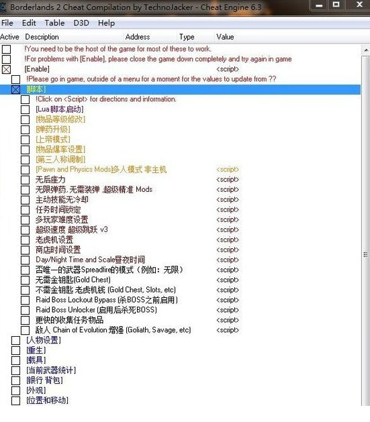The height and width of the screenshot is (422, 370).
Task: Check the 无需金钥匙 (Gold Chest) checkbox
Action: point(25,280)
